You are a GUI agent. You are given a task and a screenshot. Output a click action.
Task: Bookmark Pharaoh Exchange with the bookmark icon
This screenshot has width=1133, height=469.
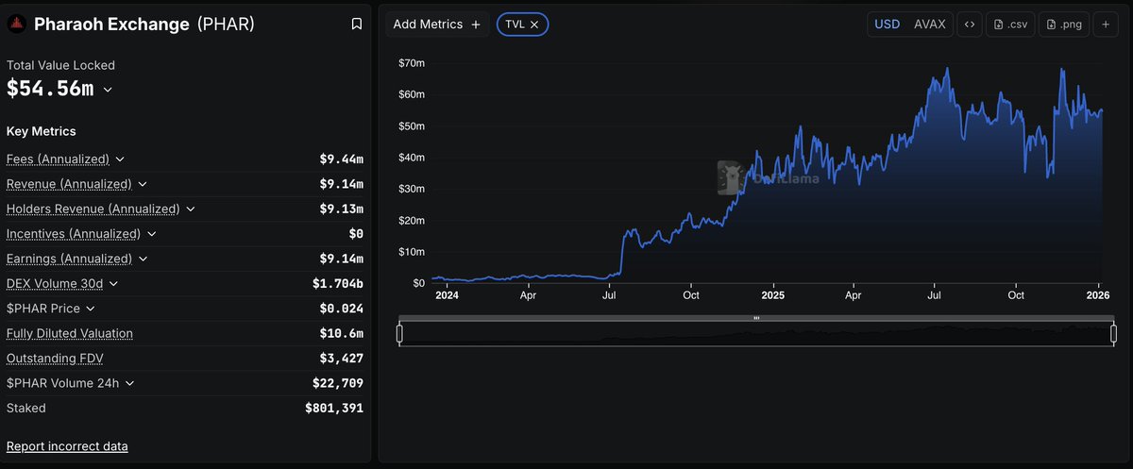click(356, 25)
